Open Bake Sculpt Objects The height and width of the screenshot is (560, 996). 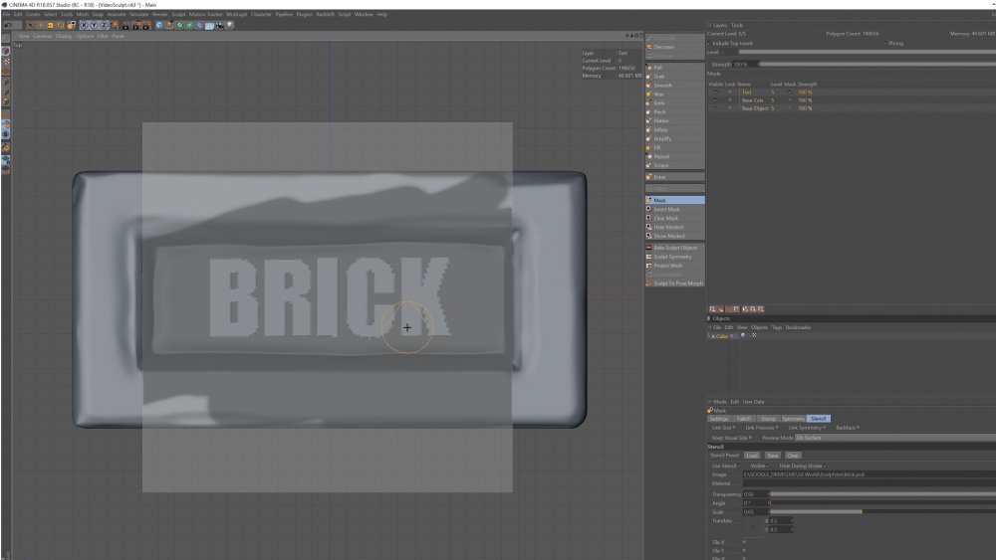[x=674, y=248]
